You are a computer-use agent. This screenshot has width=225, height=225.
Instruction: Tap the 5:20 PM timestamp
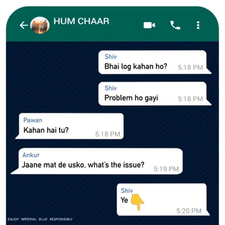click(x=189, y=211)
